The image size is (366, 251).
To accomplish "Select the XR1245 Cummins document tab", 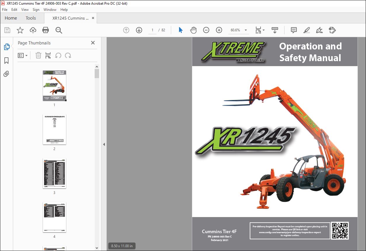I will [70, 18].
